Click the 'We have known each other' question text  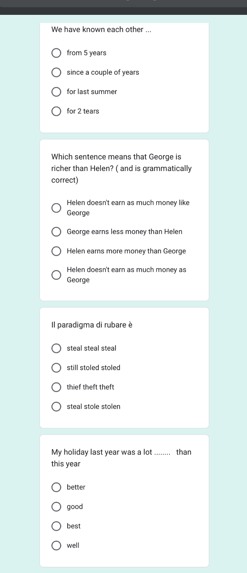101,29
